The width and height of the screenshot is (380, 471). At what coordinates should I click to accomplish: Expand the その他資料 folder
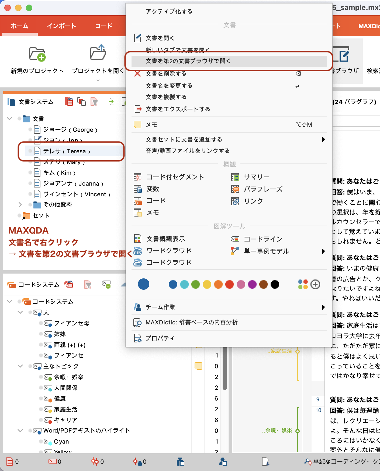tap(20, 205)
